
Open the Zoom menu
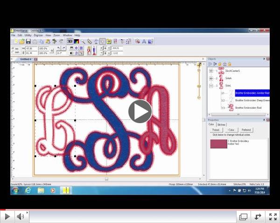click(x=56, y=35)
